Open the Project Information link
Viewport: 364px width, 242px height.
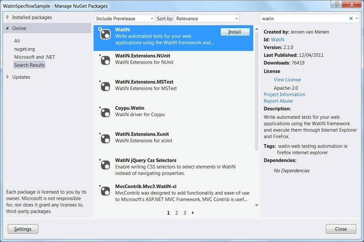[x=284, y=94]
